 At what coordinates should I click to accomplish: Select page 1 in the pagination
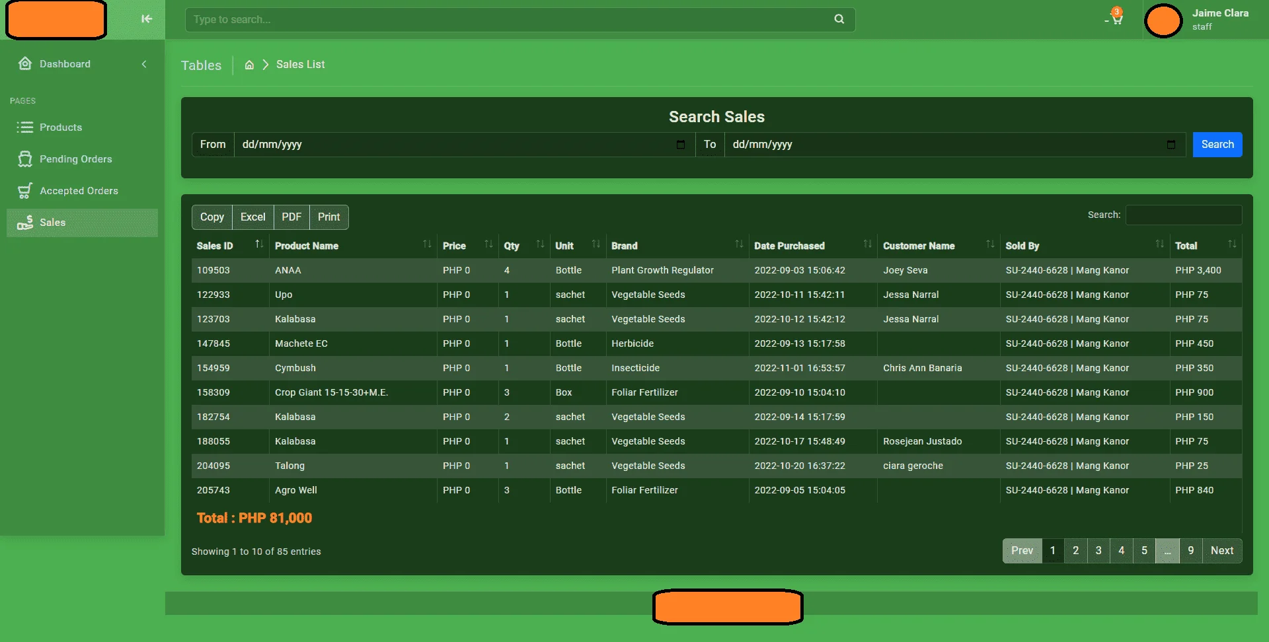click(x=1053, y=551)
